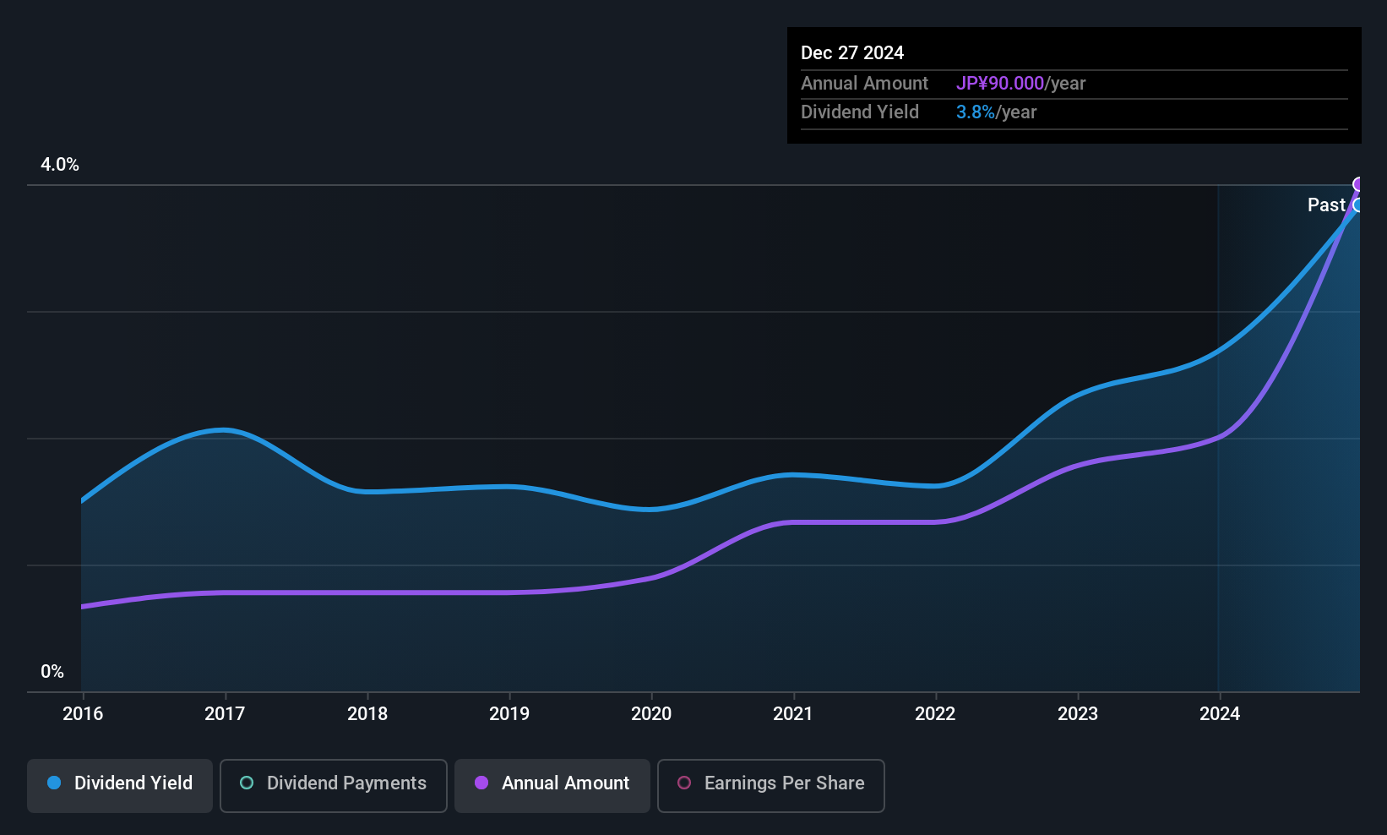1387x835 pixels.
Task: Click the JP¥90.000/year value in tooltip
Action: [x=1020, y=84]
